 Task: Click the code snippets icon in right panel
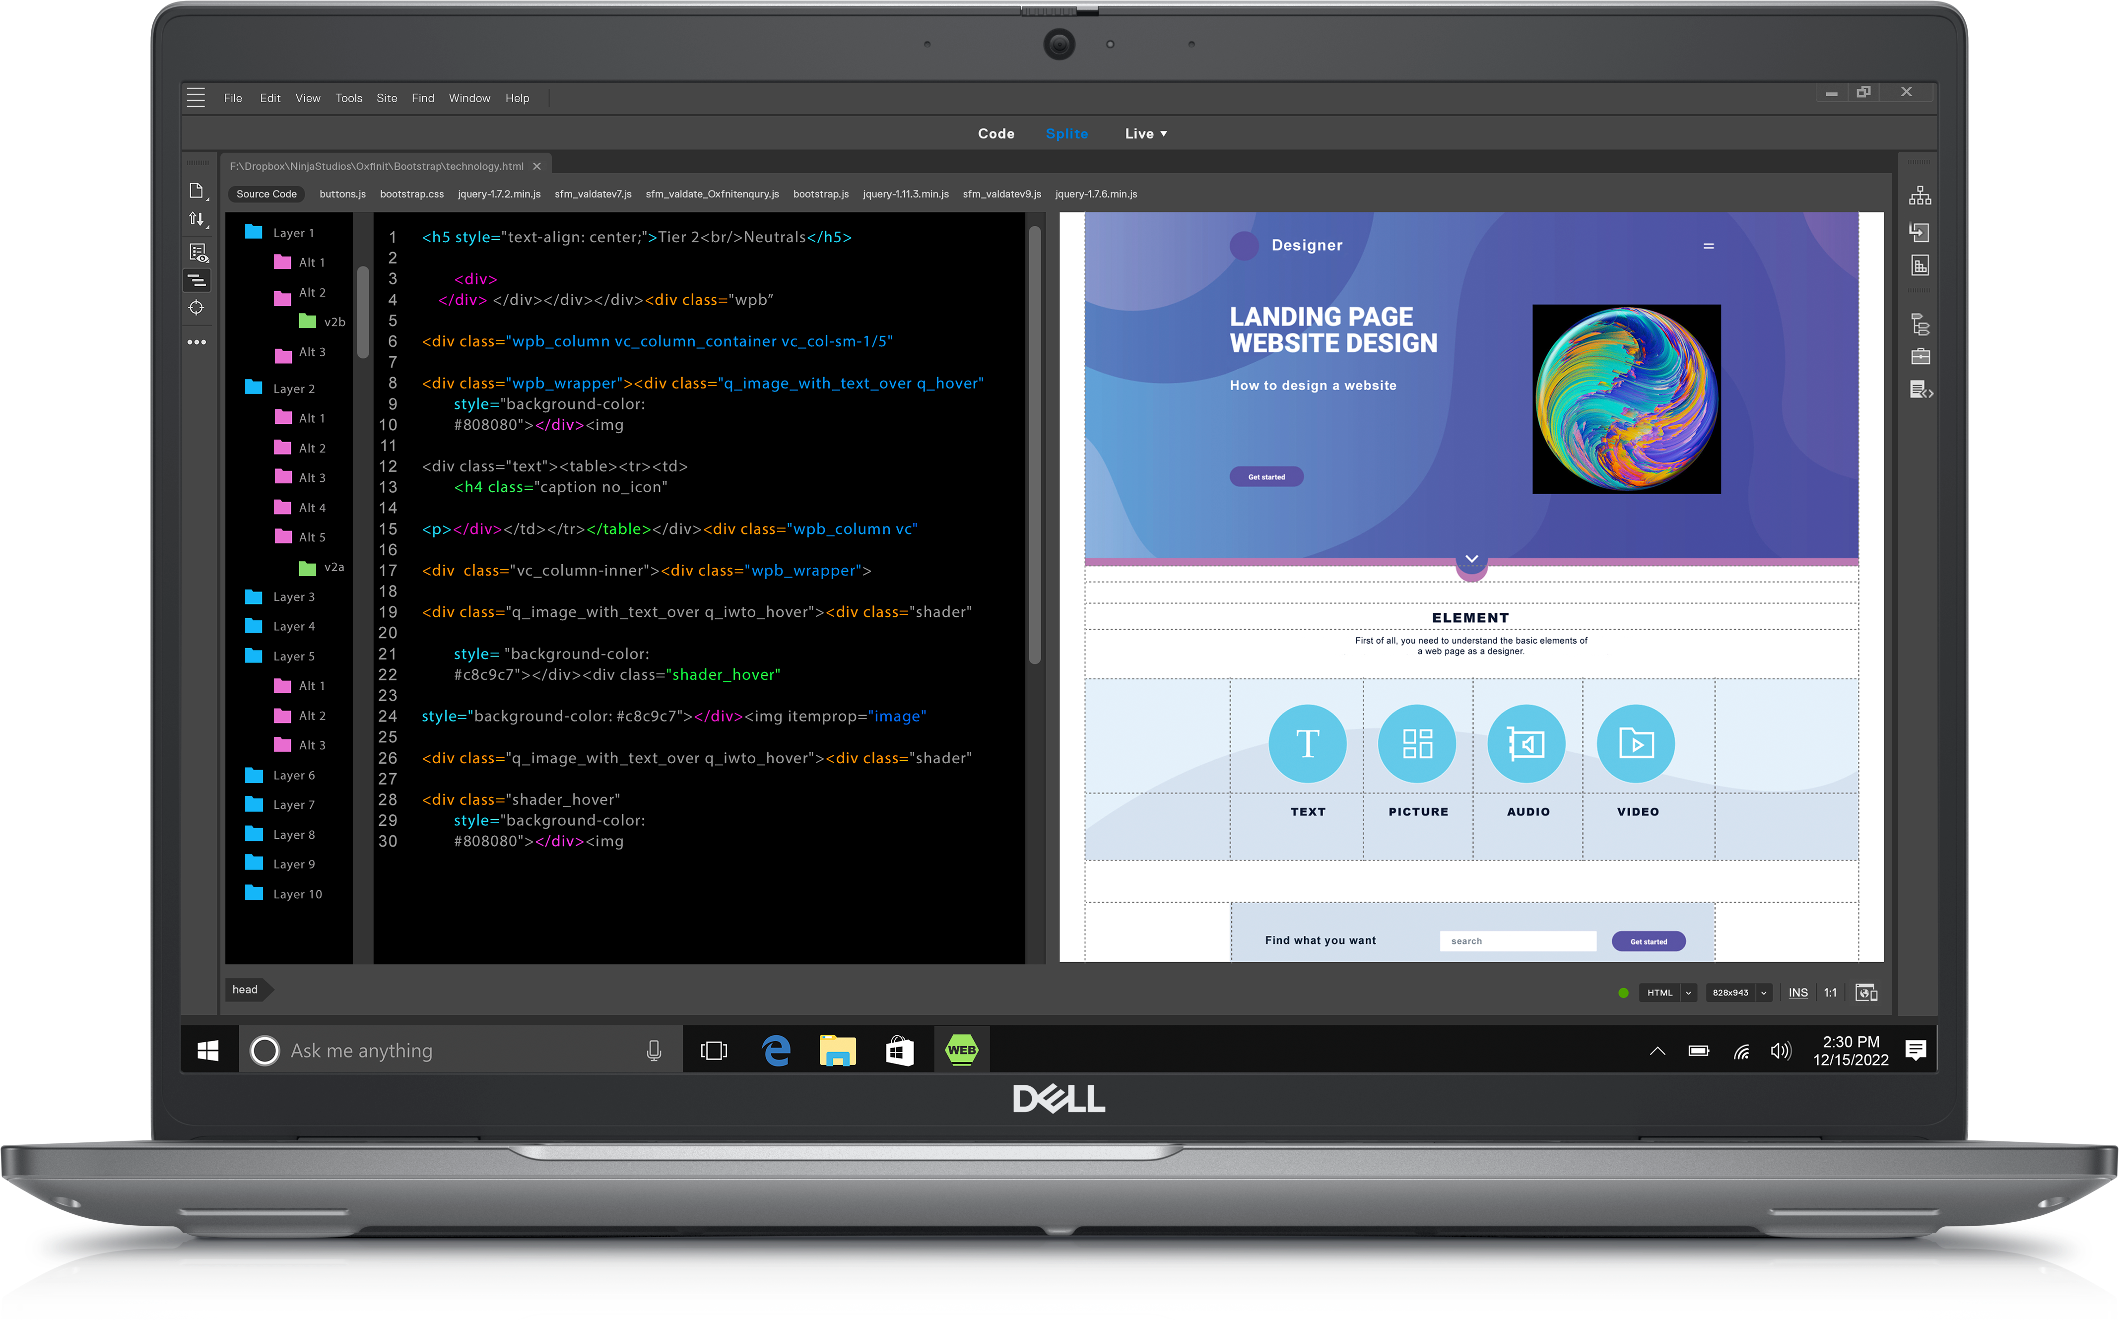tap(1921, 390)
